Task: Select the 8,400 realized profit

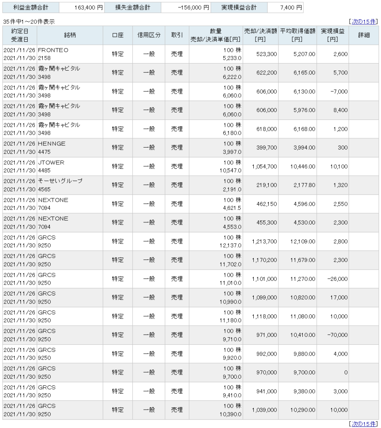Action: click(340, 110)
